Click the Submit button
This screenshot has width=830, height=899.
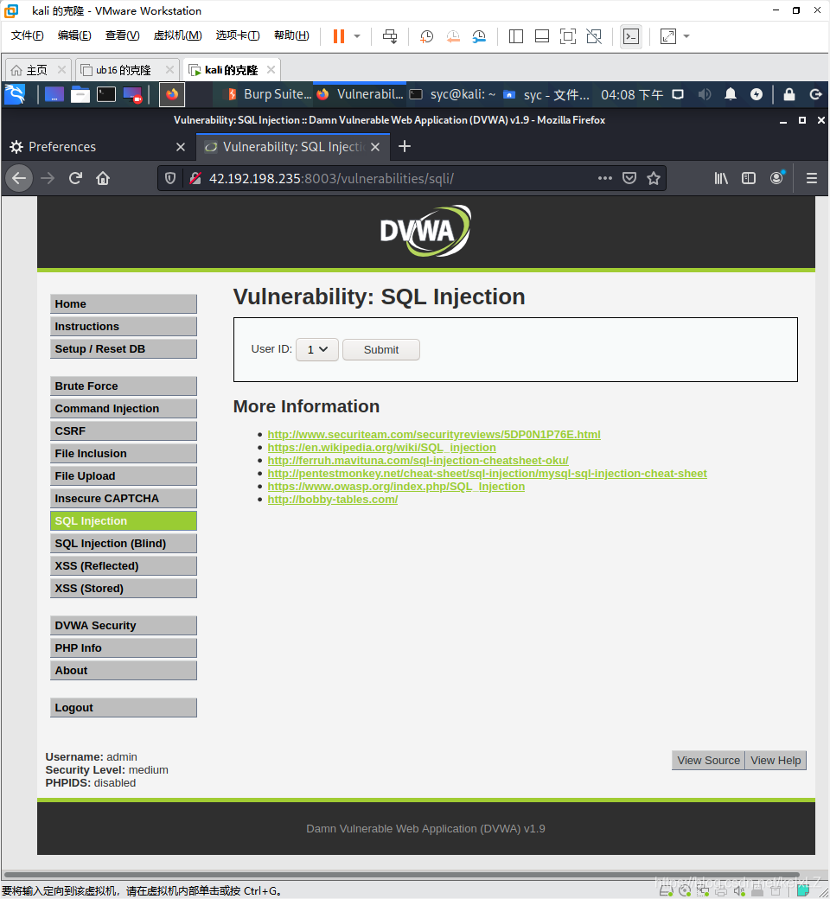381,350
